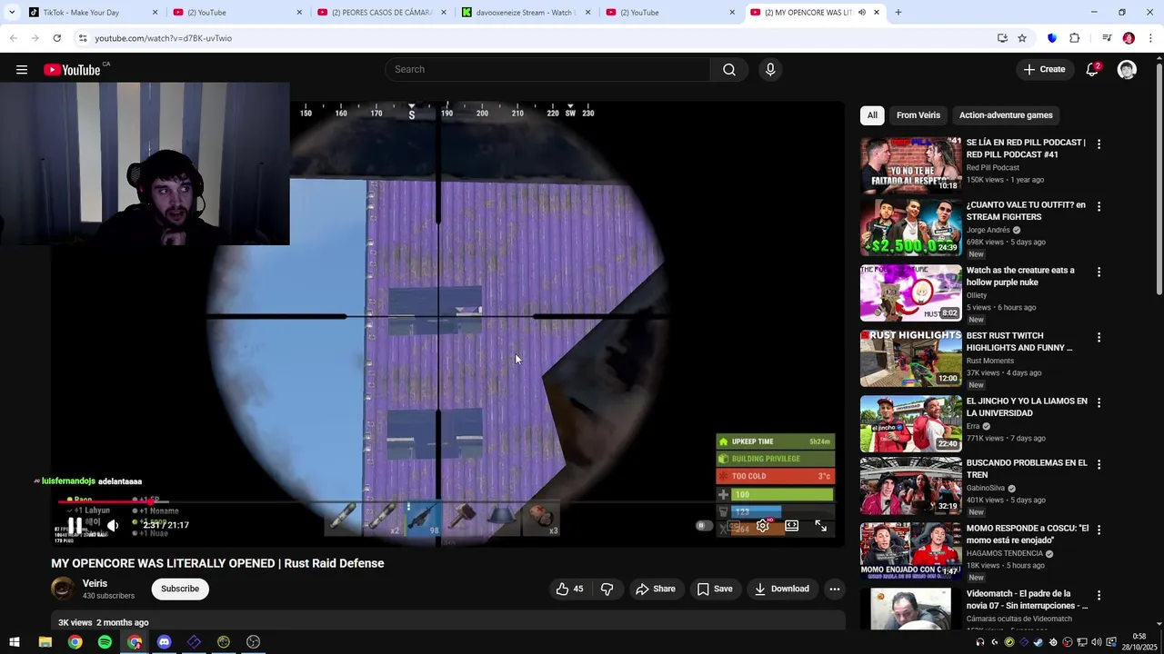The image size is (1164, 654).
Task: Go to the YouTube home logo
Action: point(72,70)
